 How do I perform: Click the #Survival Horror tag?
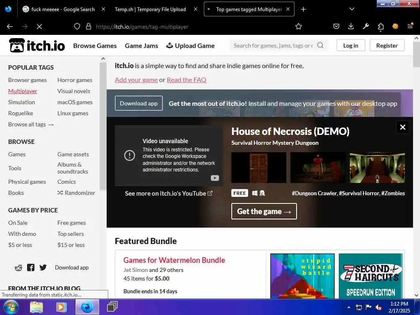tap(359, 193)
